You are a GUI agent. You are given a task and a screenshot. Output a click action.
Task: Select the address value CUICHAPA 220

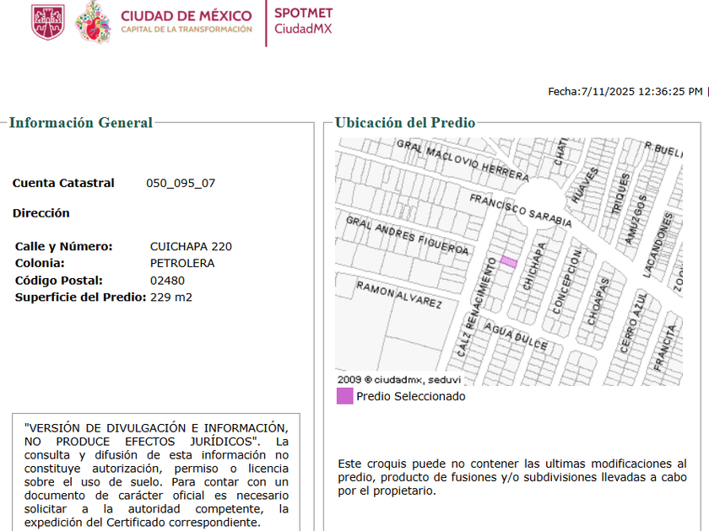pyautogui.click(x=191, y=246)
